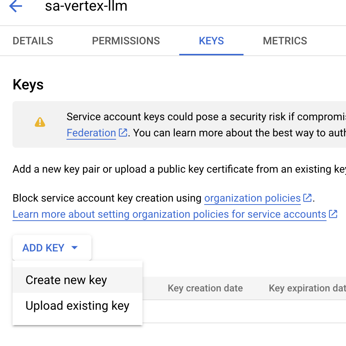Go back using the blue arrow
Screen dimensions: 346x346
(x=15, y=6)
